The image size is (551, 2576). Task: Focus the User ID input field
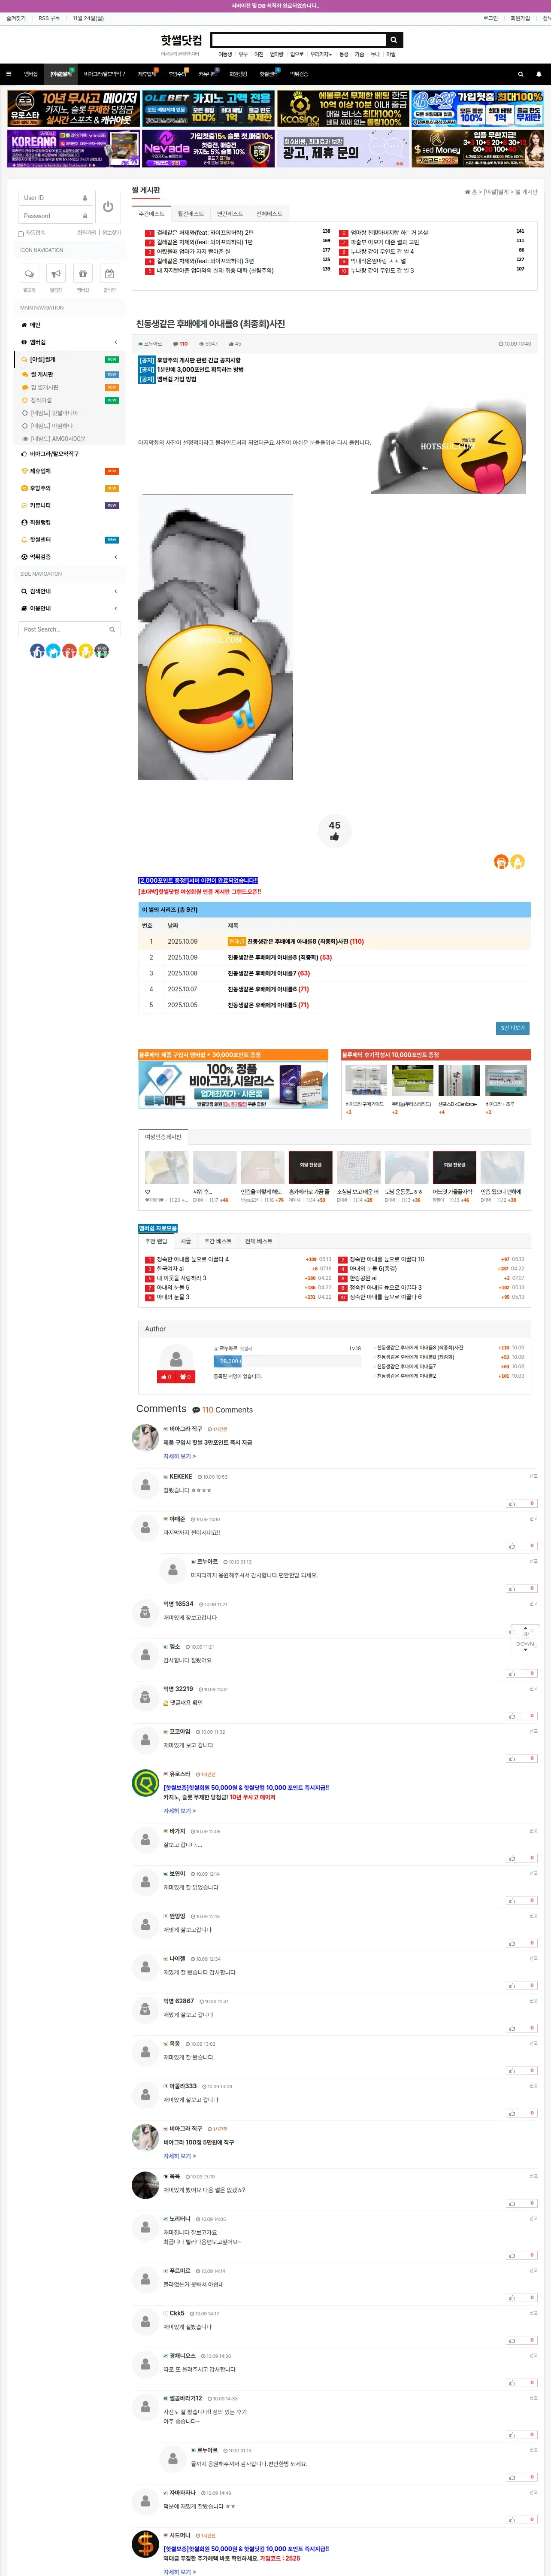(55, 198)
